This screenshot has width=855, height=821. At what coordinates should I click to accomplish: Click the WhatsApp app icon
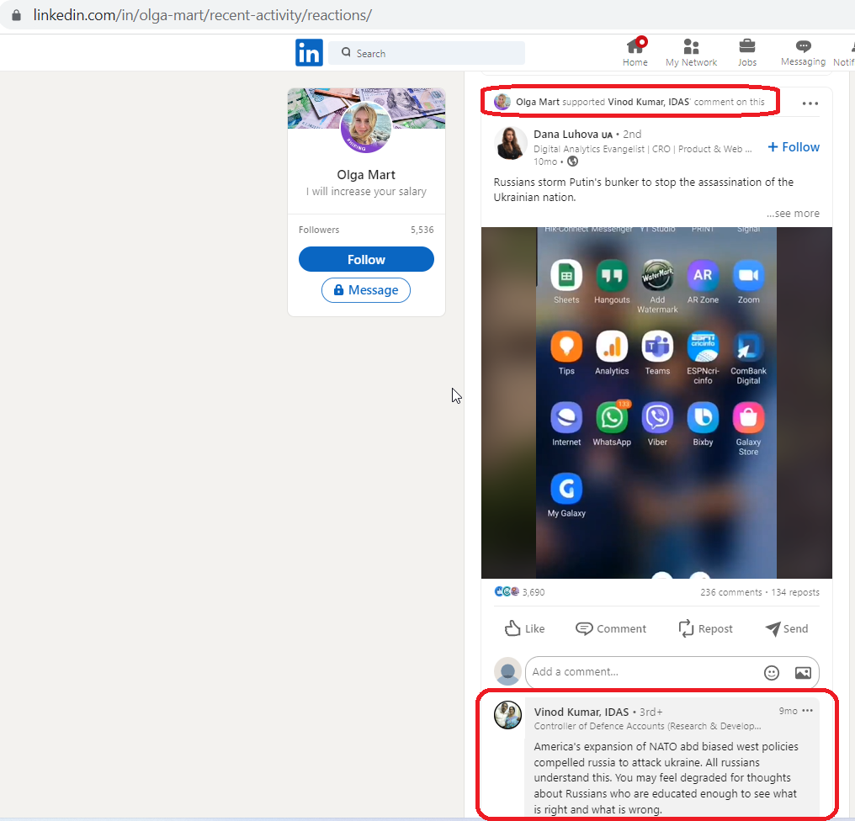click(612, 417)
